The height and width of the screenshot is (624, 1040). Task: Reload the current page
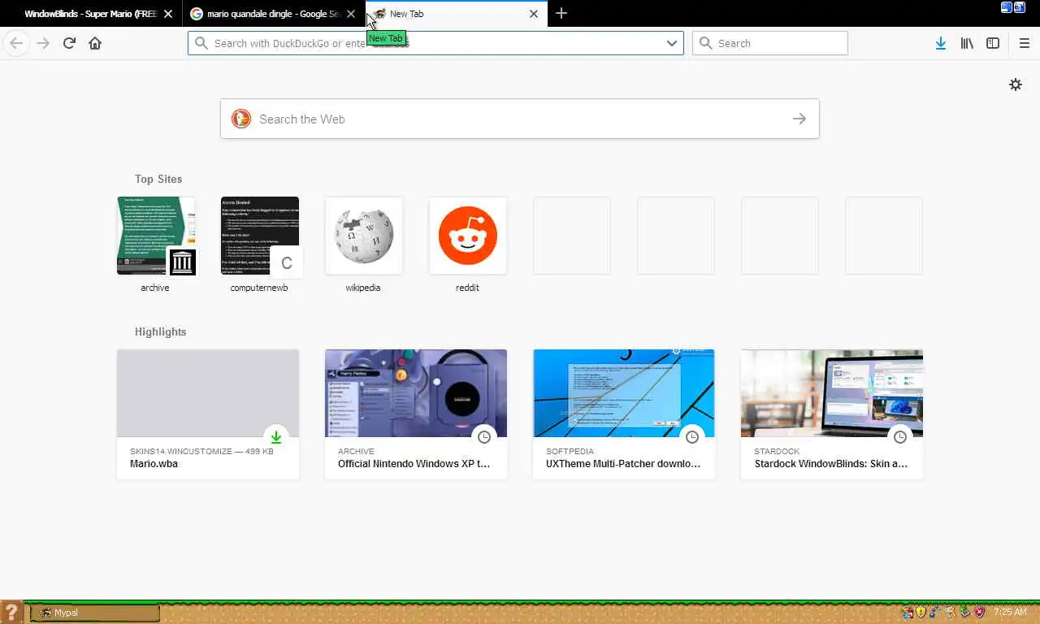click(x=69, y=43)
